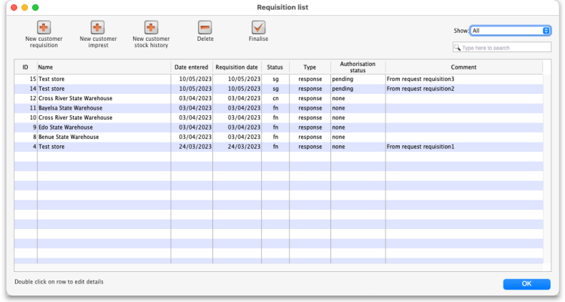Select Test store row with ID 4
This screenshot has height=302, width=565.
click(x=278, y=147)
